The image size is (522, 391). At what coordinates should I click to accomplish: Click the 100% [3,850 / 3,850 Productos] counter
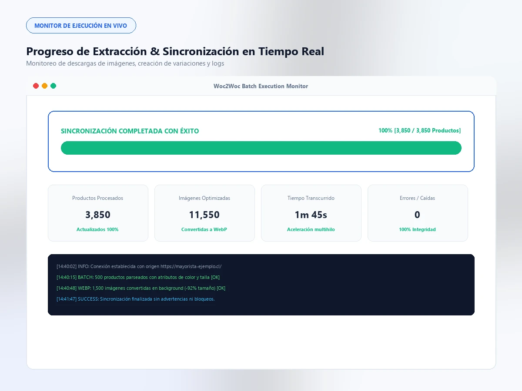420,130
